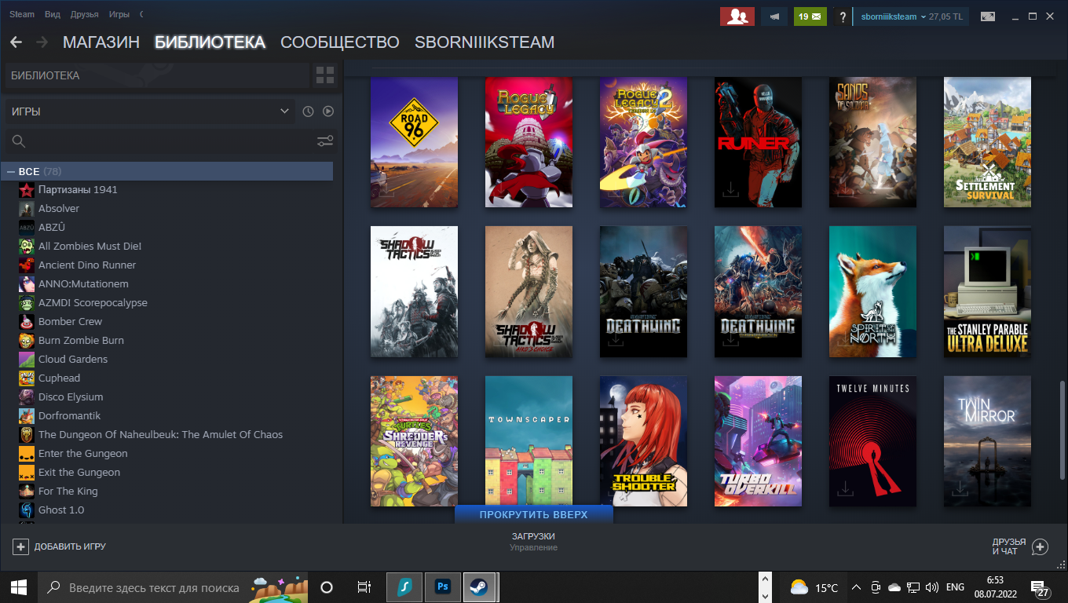The width and height of the screenshot is (1068, 603).
Task: Open the inbox with 19 messages
Action: 810,16
